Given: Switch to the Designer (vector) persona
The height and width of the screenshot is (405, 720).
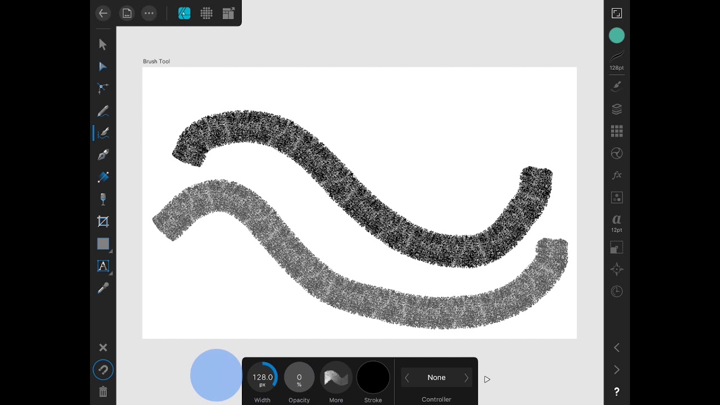Looking at the screenshot, I should point(184,13).
